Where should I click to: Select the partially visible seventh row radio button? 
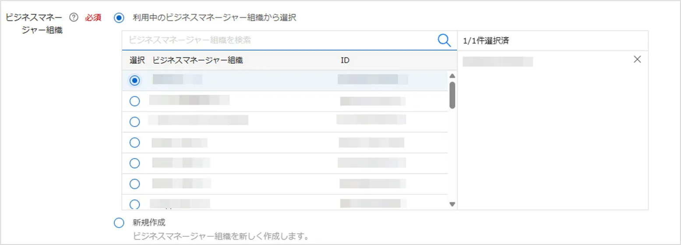pyautogui.click(x=135, y=204)
